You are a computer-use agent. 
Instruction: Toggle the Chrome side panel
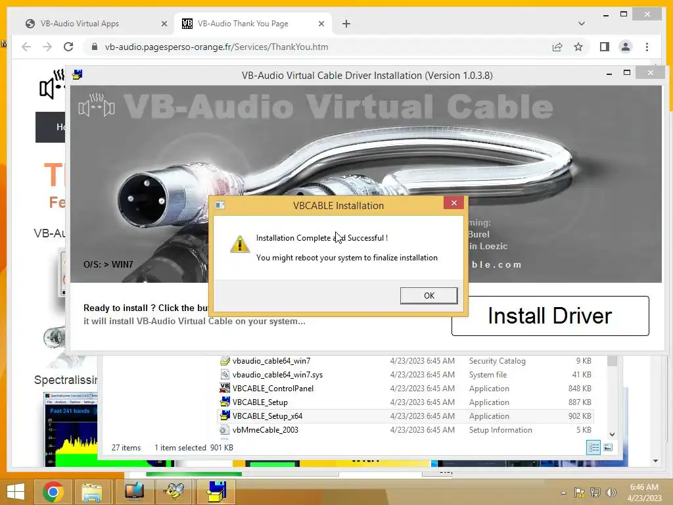tap(605, 47)
